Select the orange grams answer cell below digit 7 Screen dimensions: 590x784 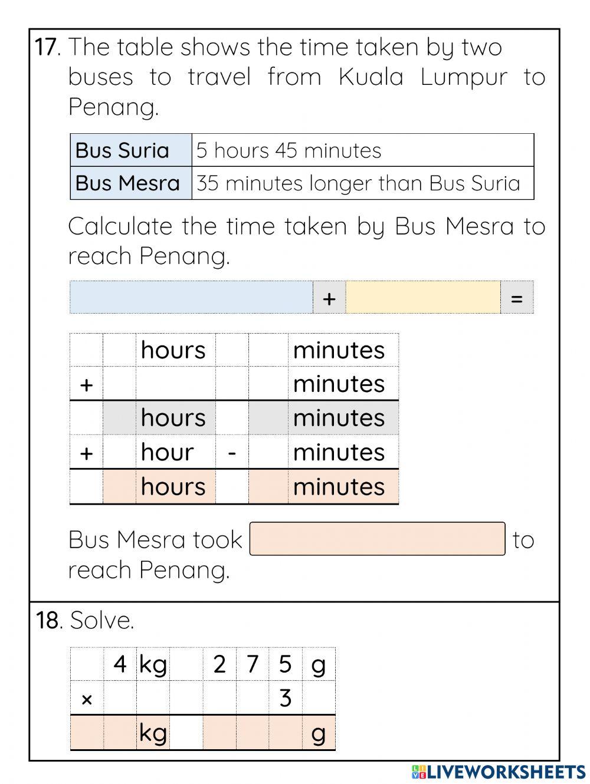pyautogui.click(x=253, y=733)
